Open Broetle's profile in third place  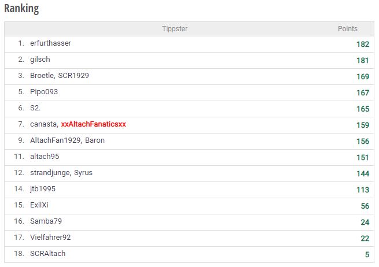point(42,76)
